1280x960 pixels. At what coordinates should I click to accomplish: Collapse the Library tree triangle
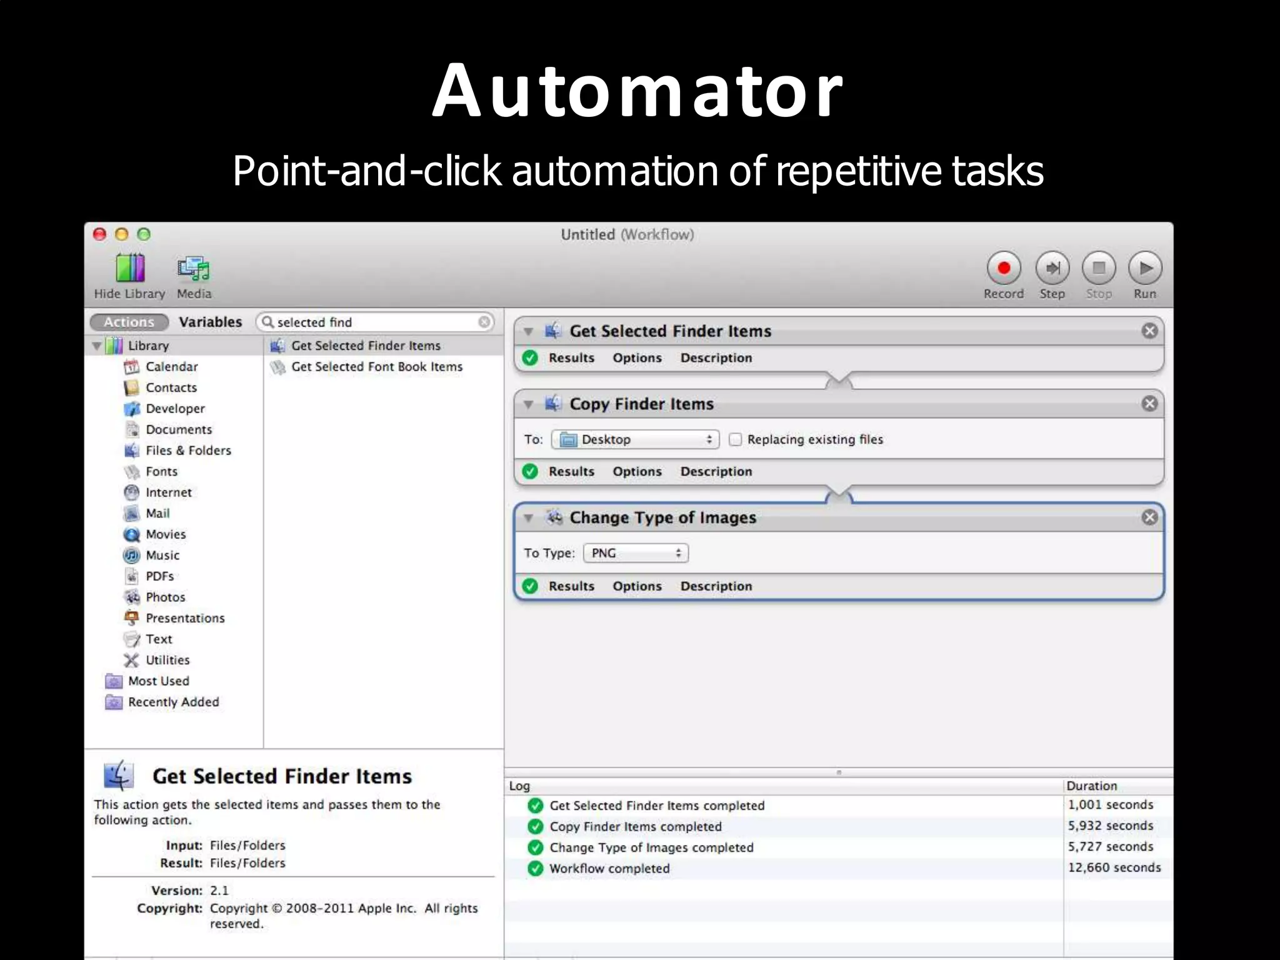pos(96,346)
